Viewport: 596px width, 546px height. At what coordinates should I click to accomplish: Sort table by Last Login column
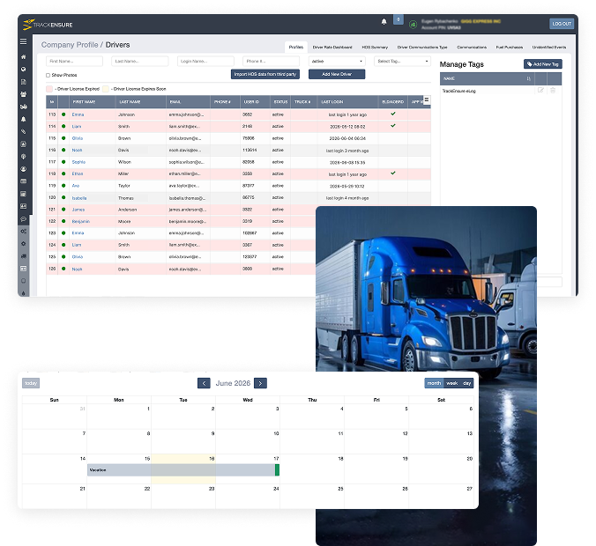click(347, 102)
